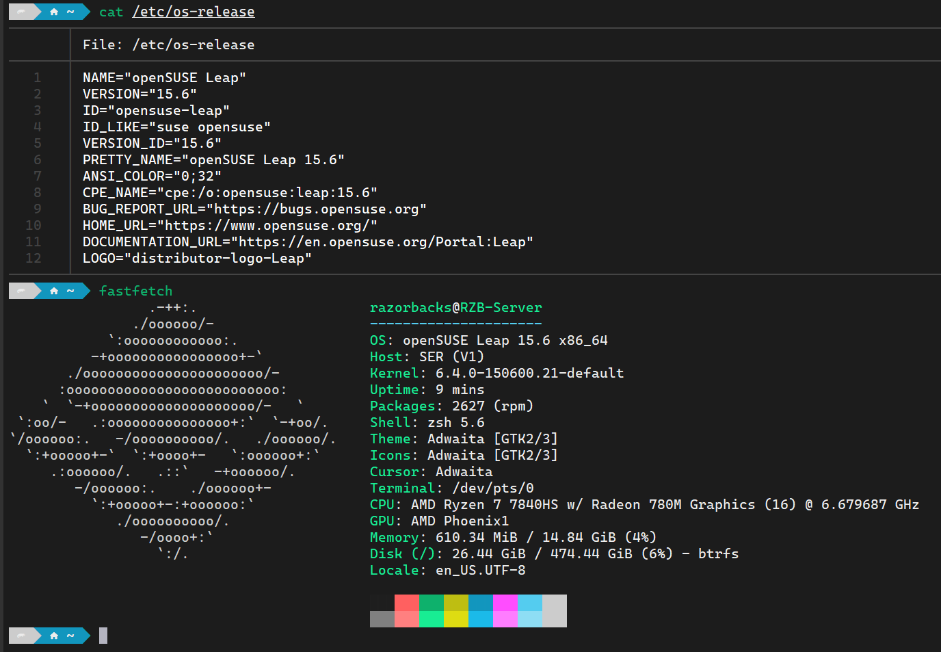This screenshot has height=652, width=941.
Task: Click the openSUSE ASCII art logo
Action: pyautogui.click(x=173, y=430)
